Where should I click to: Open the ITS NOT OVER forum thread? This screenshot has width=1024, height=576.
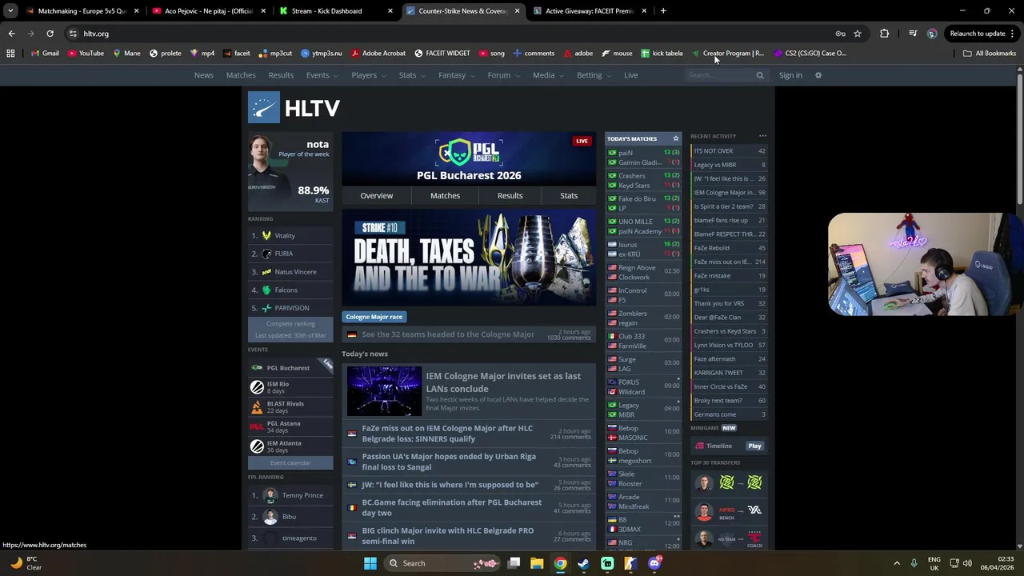729,150
